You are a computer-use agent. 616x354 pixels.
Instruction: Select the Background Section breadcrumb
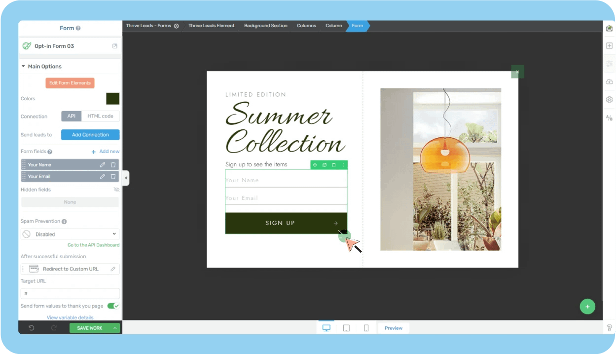pos(265,26)
